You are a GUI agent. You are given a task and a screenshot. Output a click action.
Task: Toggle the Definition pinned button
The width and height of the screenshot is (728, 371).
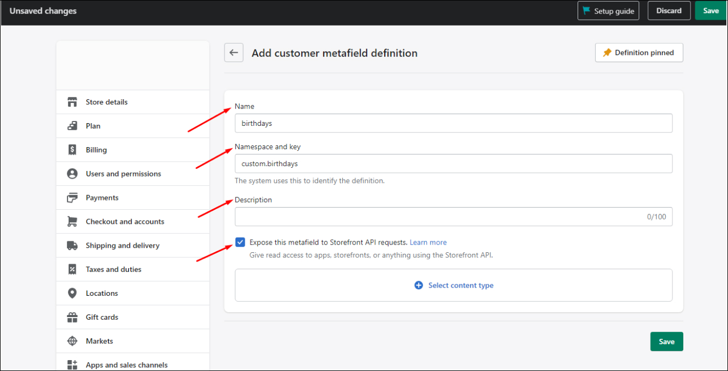click(x=639, y=53)
